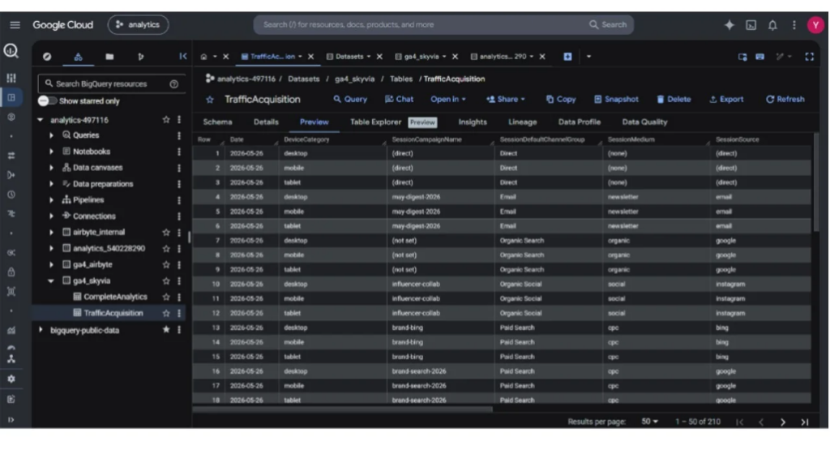
Task: Expand the Notebooks node
Action: pos(51,152)
